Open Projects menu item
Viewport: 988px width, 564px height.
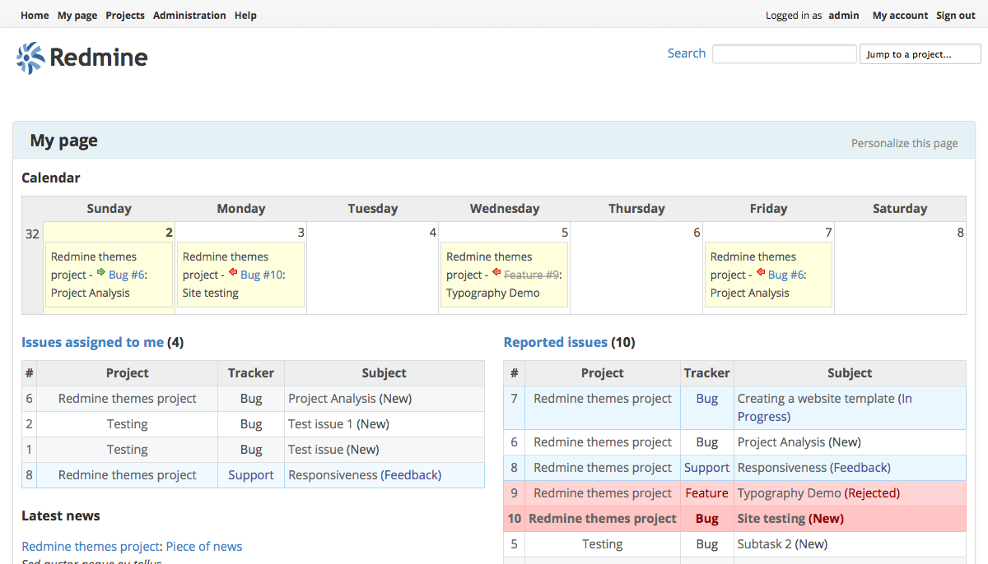(125, 15)
